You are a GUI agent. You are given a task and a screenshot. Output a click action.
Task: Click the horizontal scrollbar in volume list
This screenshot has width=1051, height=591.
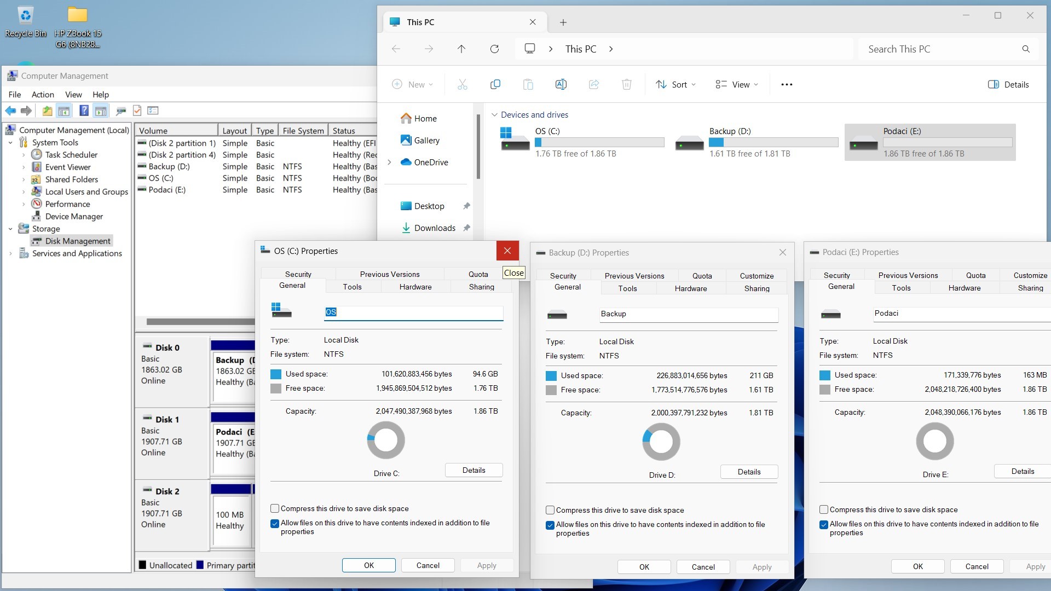pos(200,322)
